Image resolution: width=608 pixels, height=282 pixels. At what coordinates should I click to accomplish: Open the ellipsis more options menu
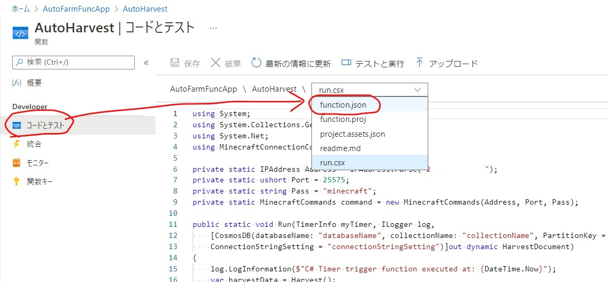click(x=213, y=28)
